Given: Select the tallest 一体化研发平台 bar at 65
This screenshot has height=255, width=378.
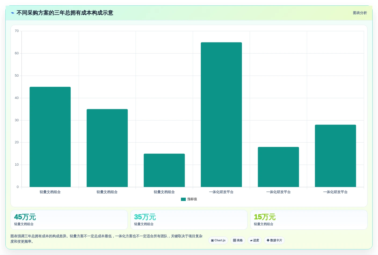Looking at the screenshot, I should 221,115.
